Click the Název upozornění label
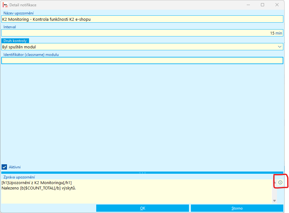This screenshot has height=213, width=289. [19, 13]
